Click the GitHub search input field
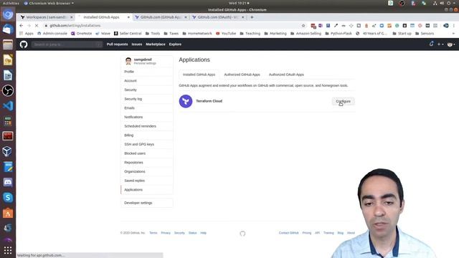 [67, 44]
